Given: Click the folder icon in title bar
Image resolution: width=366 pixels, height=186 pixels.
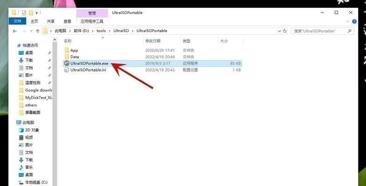Looking at the screenshot, I should (14, 13).
